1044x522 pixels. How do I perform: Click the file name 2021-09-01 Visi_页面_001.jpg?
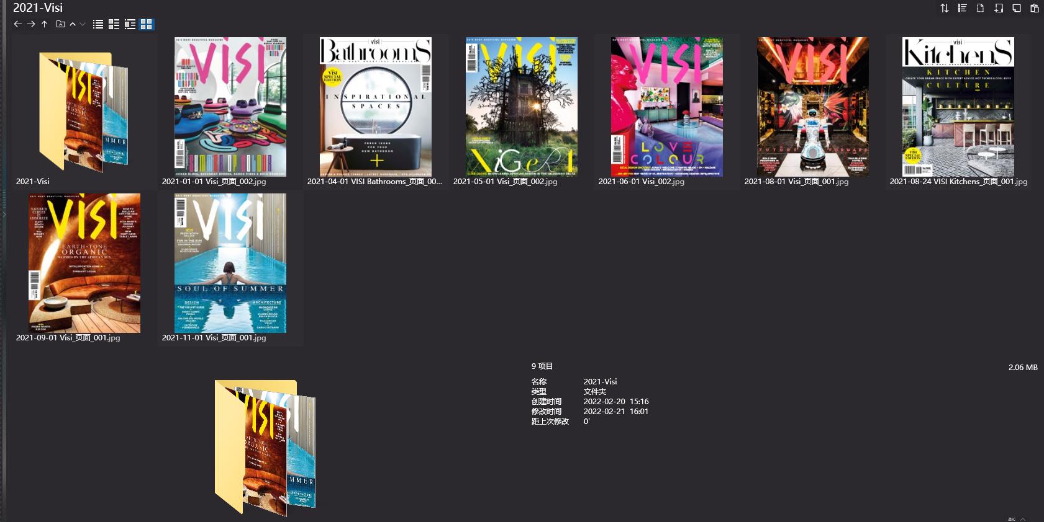point(68,338)
